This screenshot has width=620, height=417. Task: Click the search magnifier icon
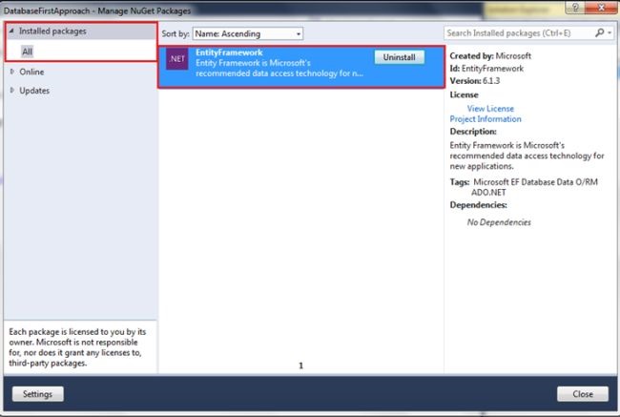point(599,32)
